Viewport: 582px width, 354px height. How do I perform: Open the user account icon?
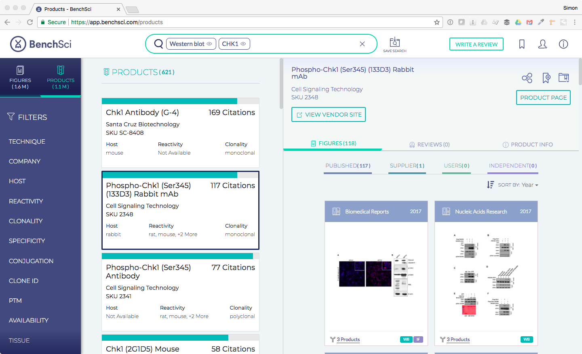tap(542, 44)
